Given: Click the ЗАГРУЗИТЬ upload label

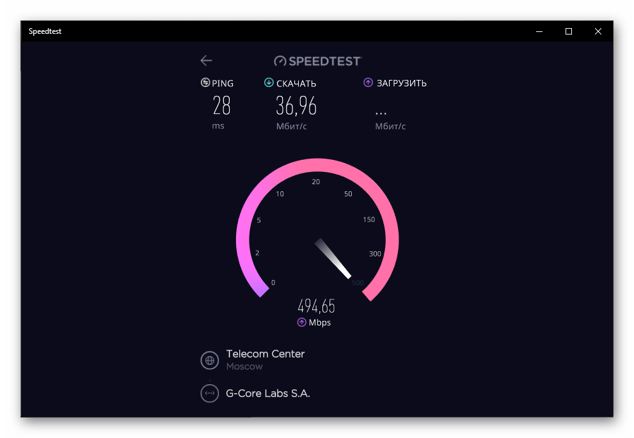Looking at the screenshot, I should pyautogui.click(x=402, y=83).
